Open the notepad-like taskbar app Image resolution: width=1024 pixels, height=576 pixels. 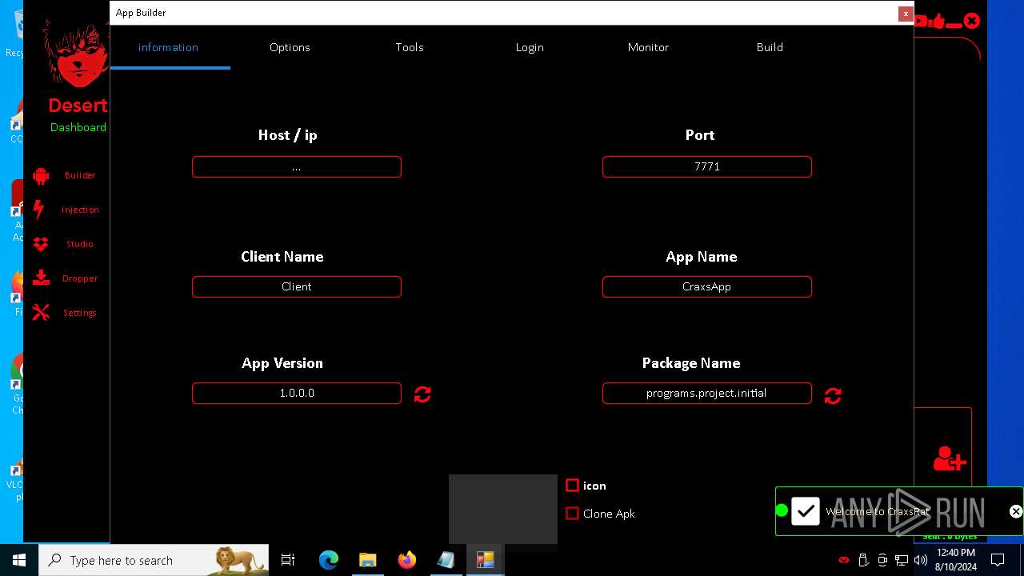coord(446,560)
